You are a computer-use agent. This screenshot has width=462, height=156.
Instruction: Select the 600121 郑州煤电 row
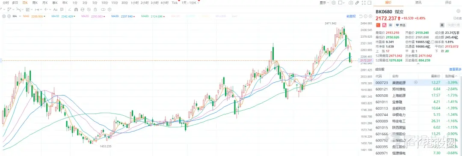tap(417, 89)
